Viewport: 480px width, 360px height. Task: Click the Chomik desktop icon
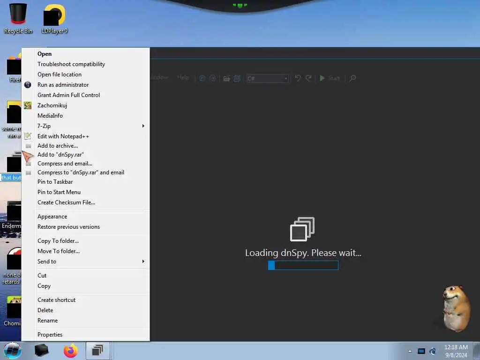(x=12, y=311)
